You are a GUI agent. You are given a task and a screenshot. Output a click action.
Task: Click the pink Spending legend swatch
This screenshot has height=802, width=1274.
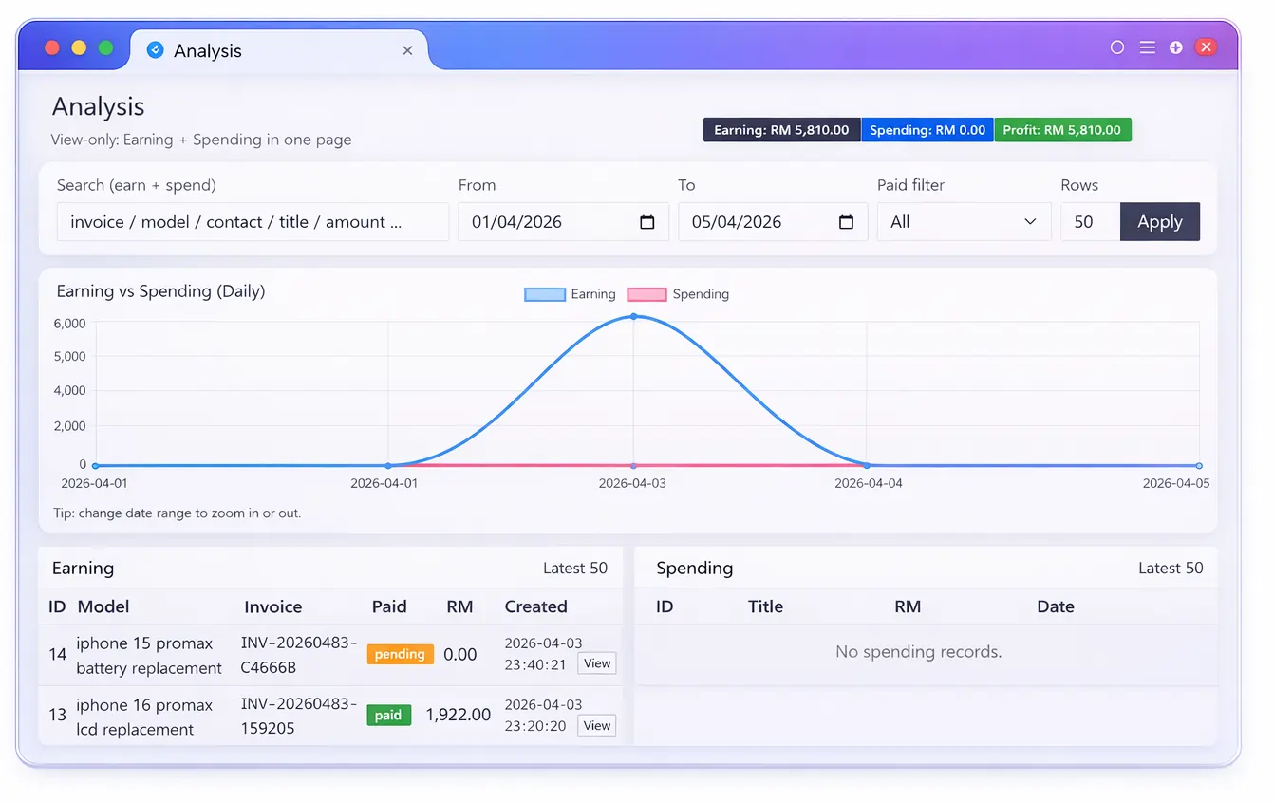(646, 294)
